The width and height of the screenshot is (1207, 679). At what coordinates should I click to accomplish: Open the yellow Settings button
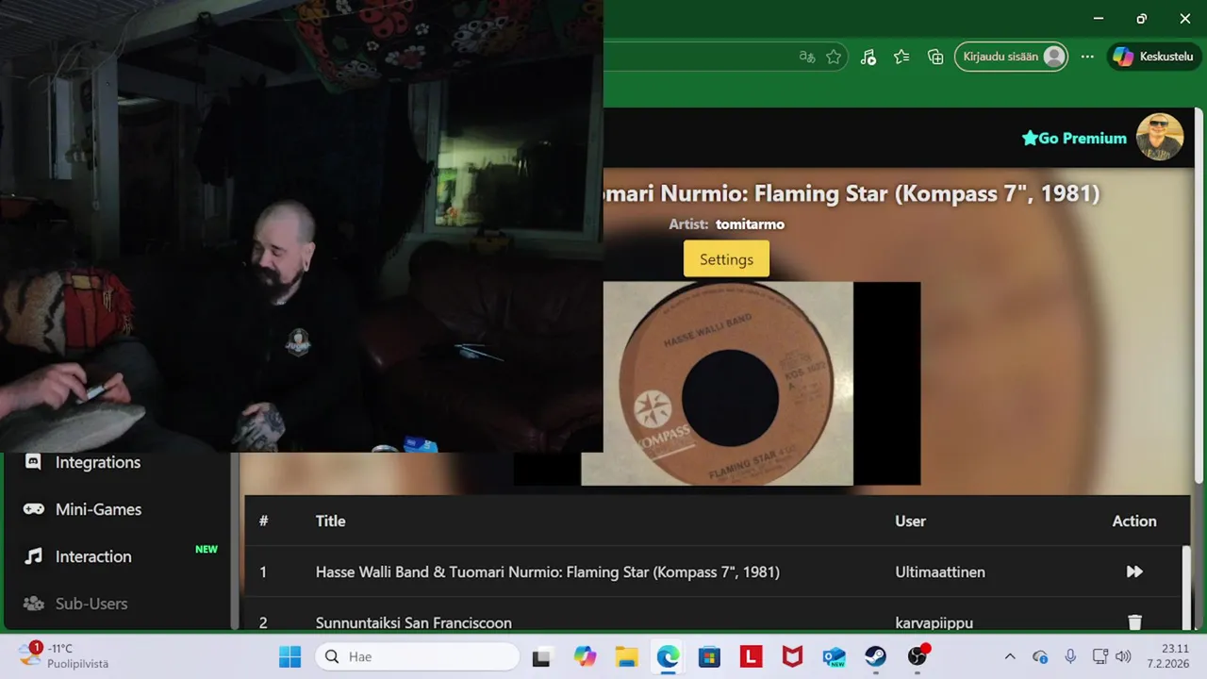[726, 259]
